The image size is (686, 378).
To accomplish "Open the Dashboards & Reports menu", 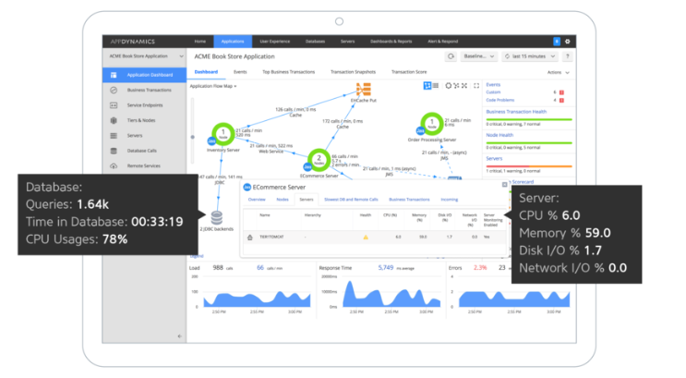I will (391, 42).
